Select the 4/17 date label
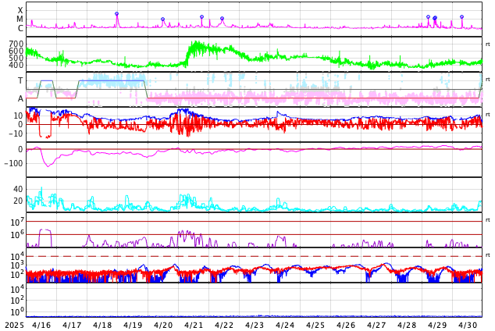Viewport: 495px width, 331px height. [x=72, y=325]
